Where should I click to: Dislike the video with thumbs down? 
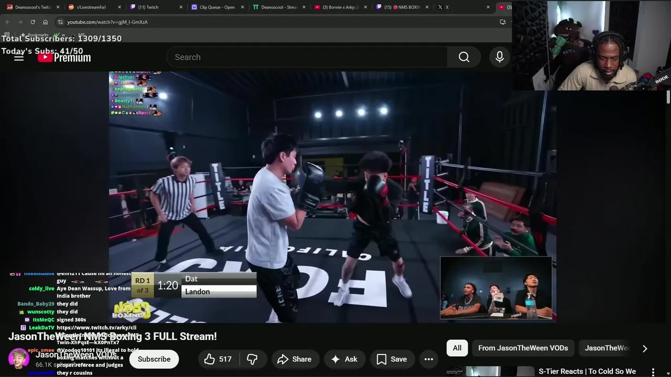point(252,359)
